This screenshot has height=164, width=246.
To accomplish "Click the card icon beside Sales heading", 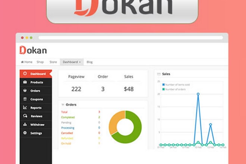I will (x=159, y=74).
